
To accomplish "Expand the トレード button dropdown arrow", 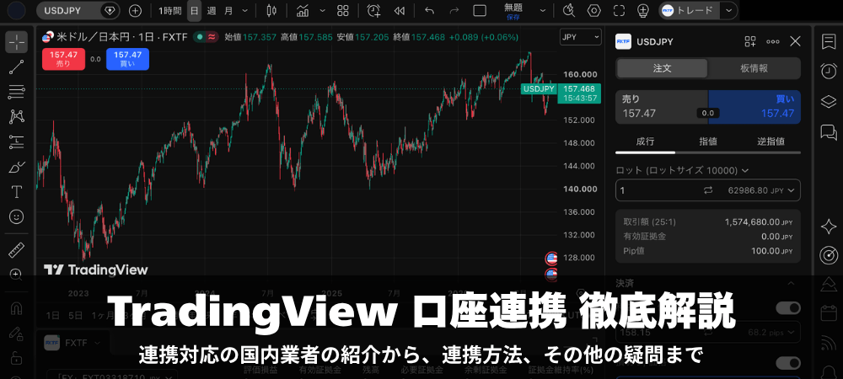I will [728, 10].
